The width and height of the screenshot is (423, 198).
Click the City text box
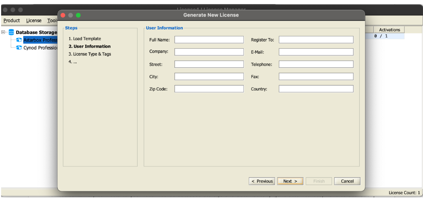209,76
